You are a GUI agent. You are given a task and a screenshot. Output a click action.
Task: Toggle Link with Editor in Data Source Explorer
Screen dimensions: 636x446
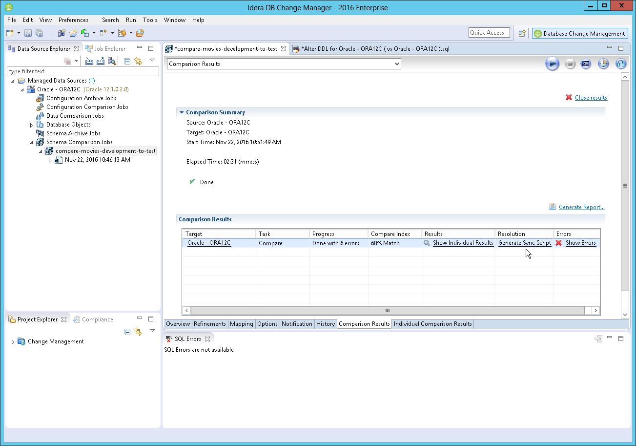click(138, 61)
